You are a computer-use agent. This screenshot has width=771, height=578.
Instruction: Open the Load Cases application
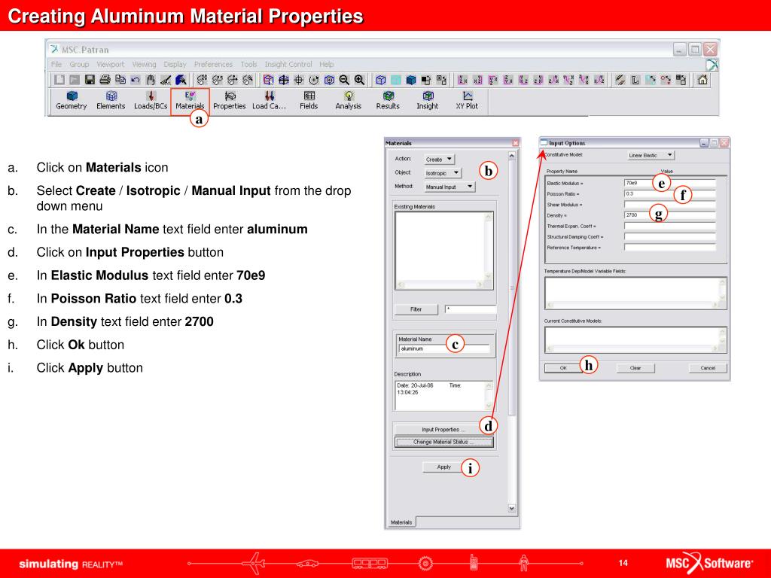point(269,100)
